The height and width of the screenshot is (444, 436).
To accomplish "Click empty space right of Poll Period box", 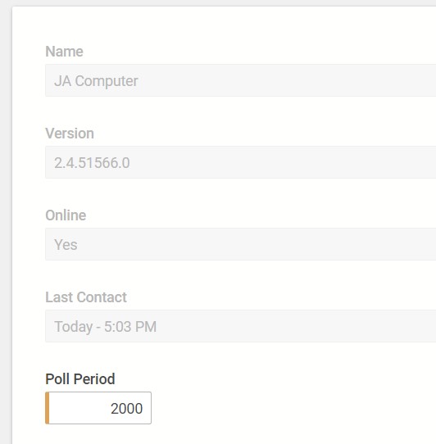I will coord(284,408).
